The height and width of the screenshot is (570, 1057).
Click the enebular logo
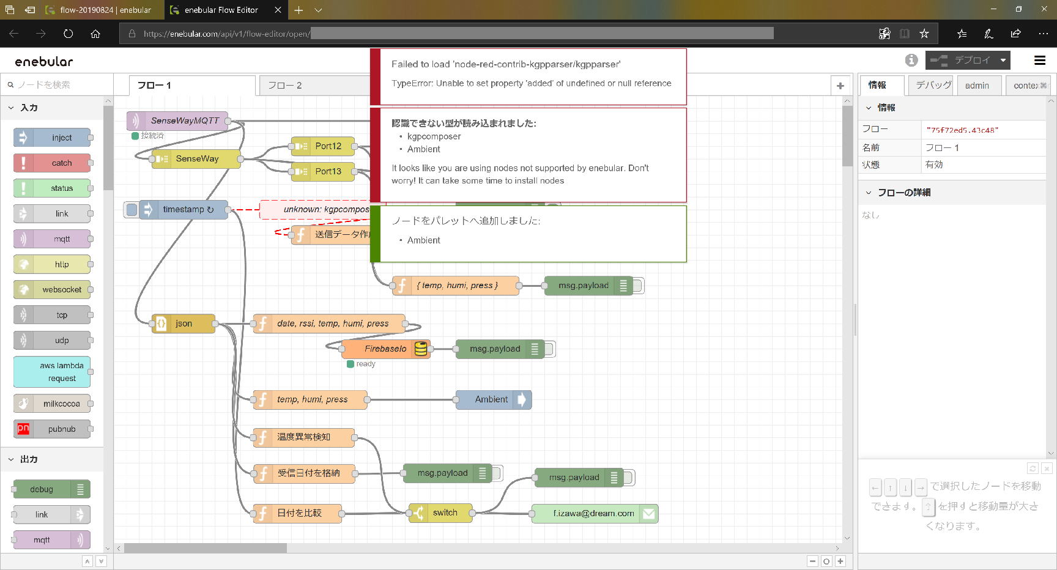(44, 61)
